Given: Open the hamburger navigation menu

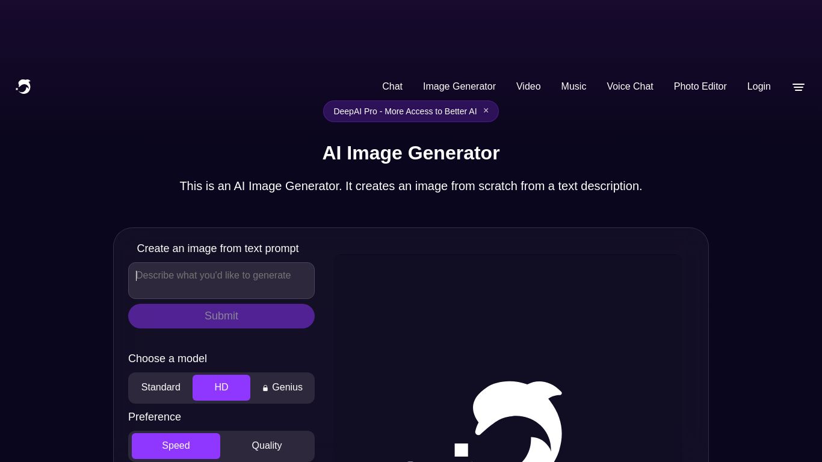Looking at the screenshot, I should 799,87.
